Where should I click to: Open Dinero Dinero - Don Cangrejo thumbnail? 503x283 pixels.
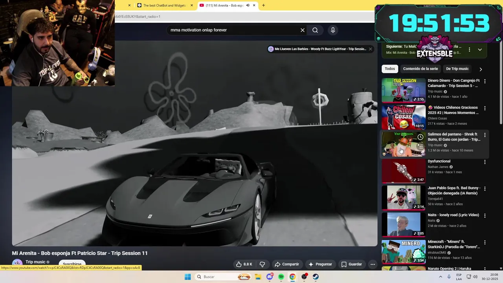tap(404, 90)
